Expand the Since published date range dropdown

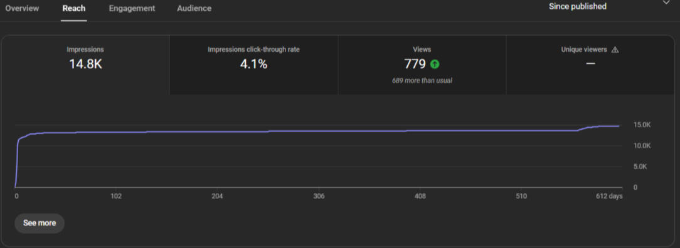[609, 6]
